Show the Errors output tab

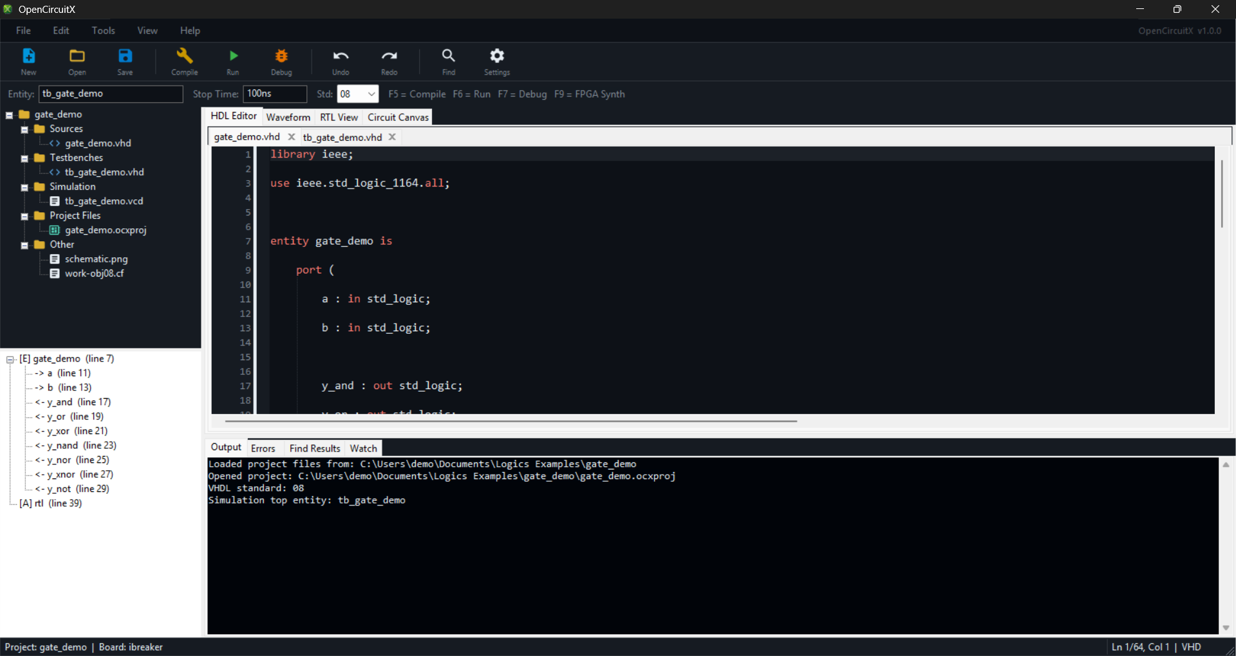[263, 448]
